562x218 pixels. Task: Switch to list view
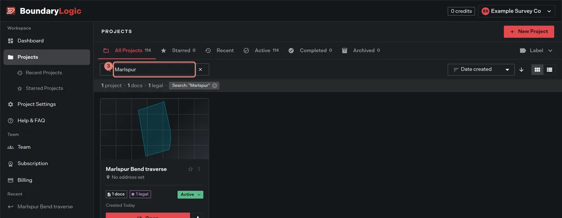click(x=549, y=70)
